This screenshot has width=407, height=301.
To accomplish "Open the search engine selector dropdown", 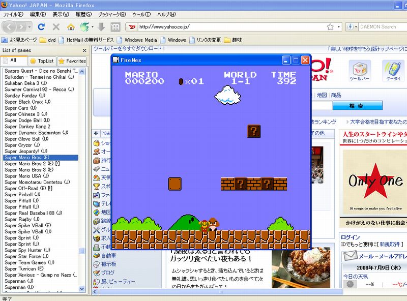I will (356, 27).
